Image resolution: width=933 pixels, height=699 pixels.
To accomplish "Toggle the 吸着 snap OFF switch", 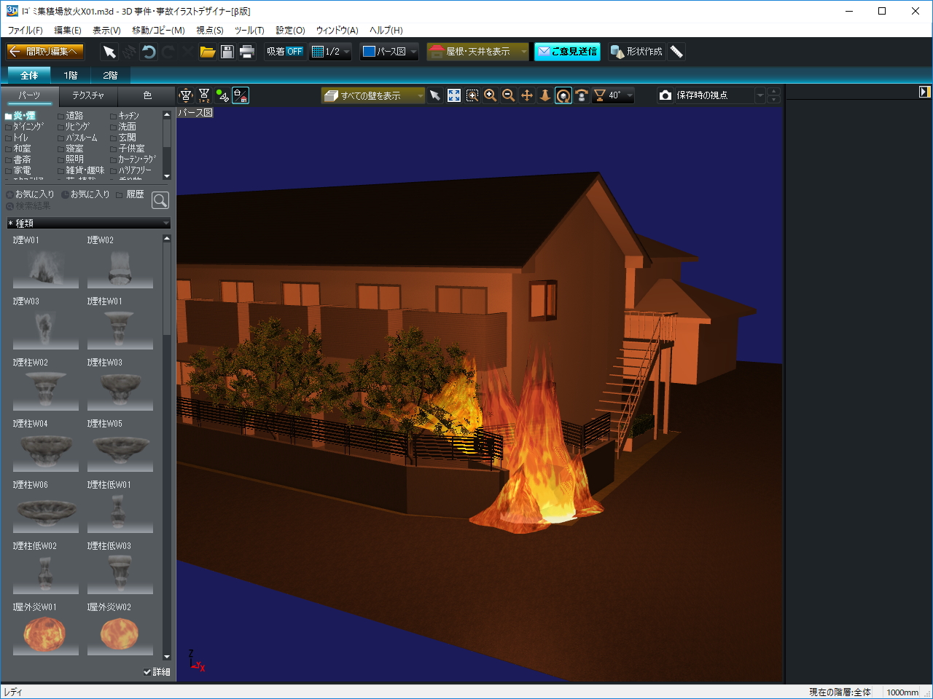I will pos(284,52).
